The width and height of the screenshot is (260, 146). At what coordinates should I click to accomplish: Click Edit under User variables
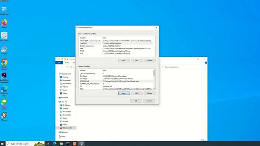coord(136,60)
